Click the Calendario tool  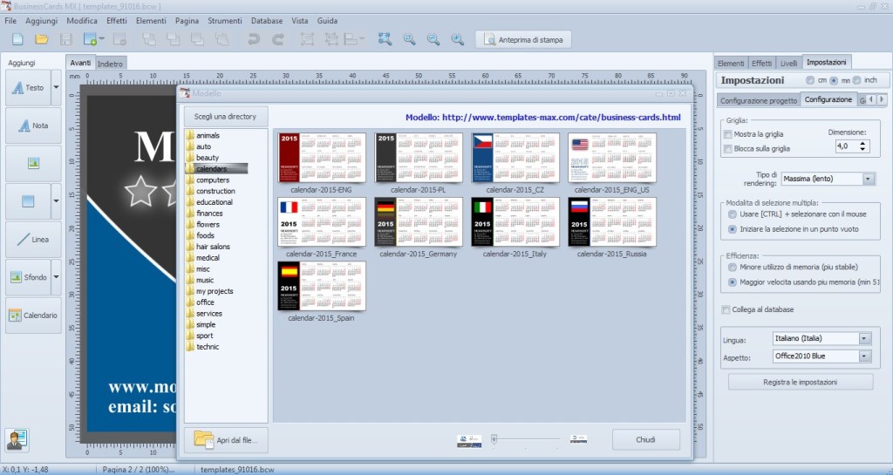point(33,316)
